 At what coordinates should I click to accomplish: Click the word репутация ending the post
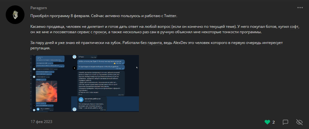point(40,48)
